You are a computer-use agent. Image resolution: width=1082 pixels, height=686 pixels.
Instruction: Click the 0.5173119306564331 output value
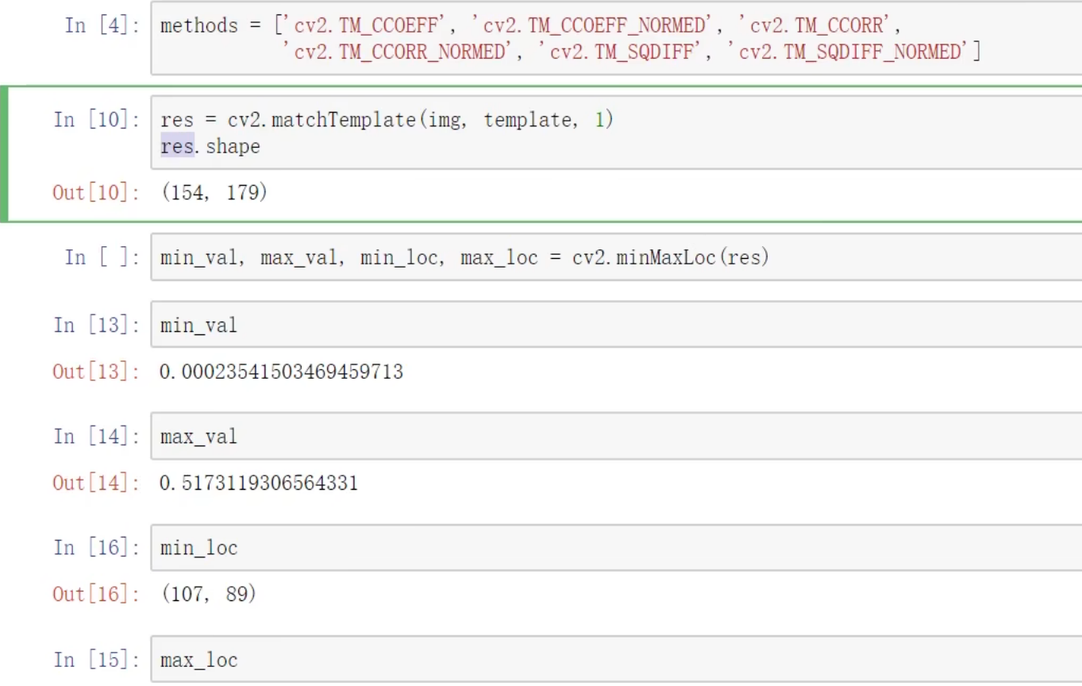pos(259,483)
